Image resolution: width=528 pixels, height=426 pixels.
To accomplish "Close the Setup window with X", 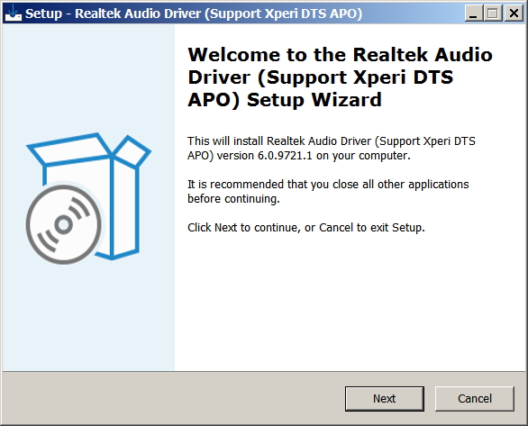I will [514, 14].
